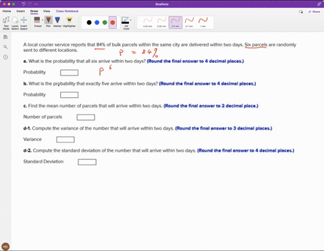Click the Standard Deviation answer box

87,162
